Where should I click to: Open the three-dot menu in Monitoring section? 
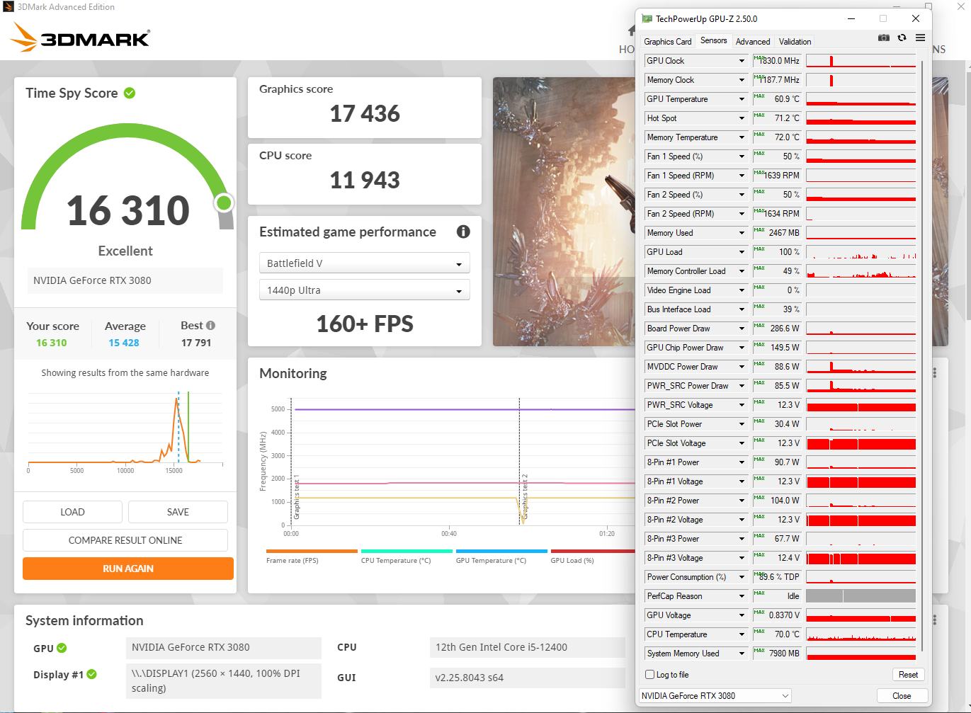[935, 372]
